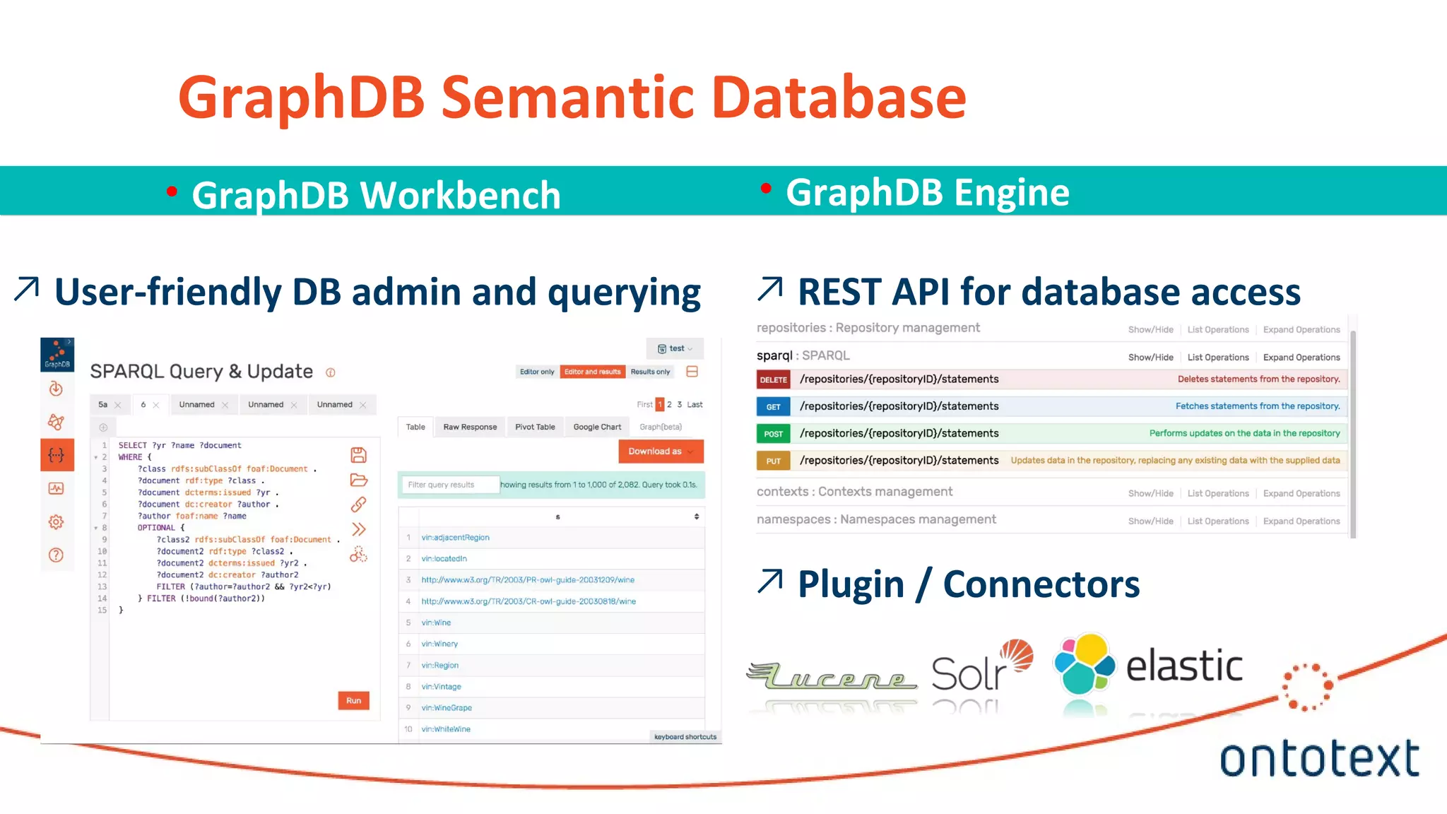The image size is (1447, 814).
Task: Switch to the Results only view
Action: click(650, 372)
